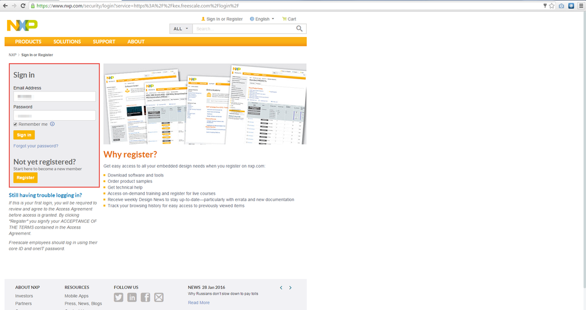Click the browser address bar URL
Viewport: 586px width, 310px height.
point(137,6)
